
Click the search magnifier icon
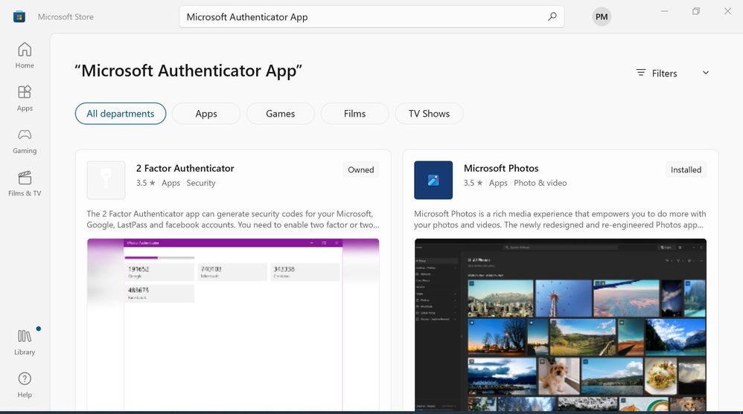pos(552,16)
